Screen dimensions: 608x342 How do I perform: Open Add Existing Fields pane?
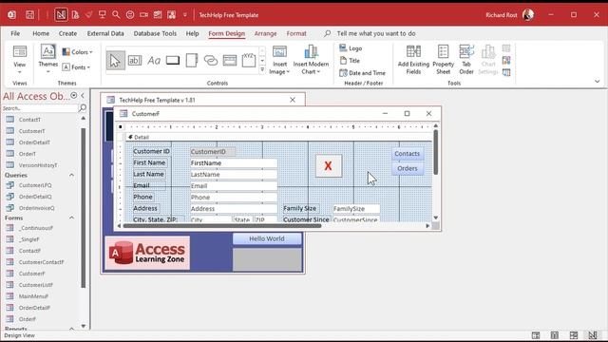coord(413,60)
